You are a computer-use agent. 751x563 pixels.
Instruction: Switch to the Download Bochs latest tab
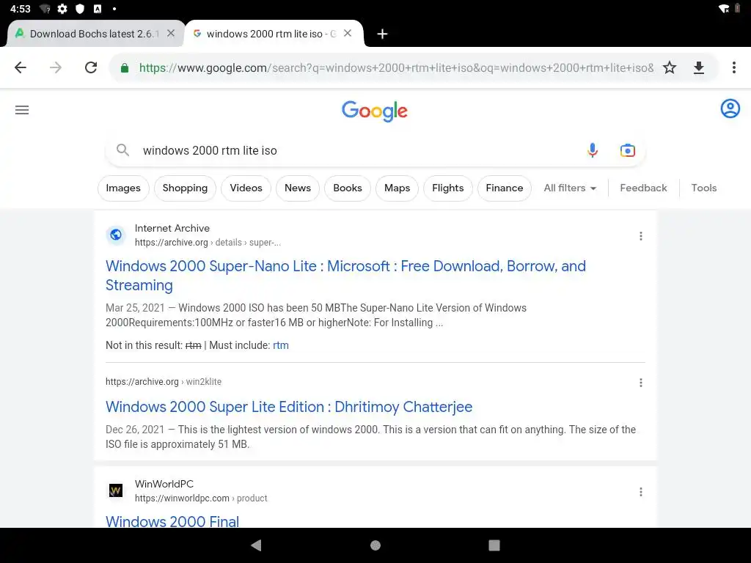pyautogui.click(x=93, y=34)
